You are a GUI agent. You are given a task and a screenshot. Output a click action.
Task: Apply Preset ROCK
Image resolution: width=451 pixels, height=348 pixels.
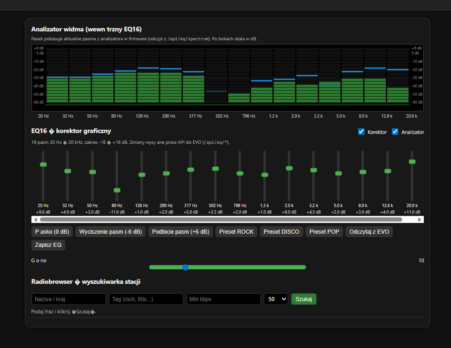(237, 232)
